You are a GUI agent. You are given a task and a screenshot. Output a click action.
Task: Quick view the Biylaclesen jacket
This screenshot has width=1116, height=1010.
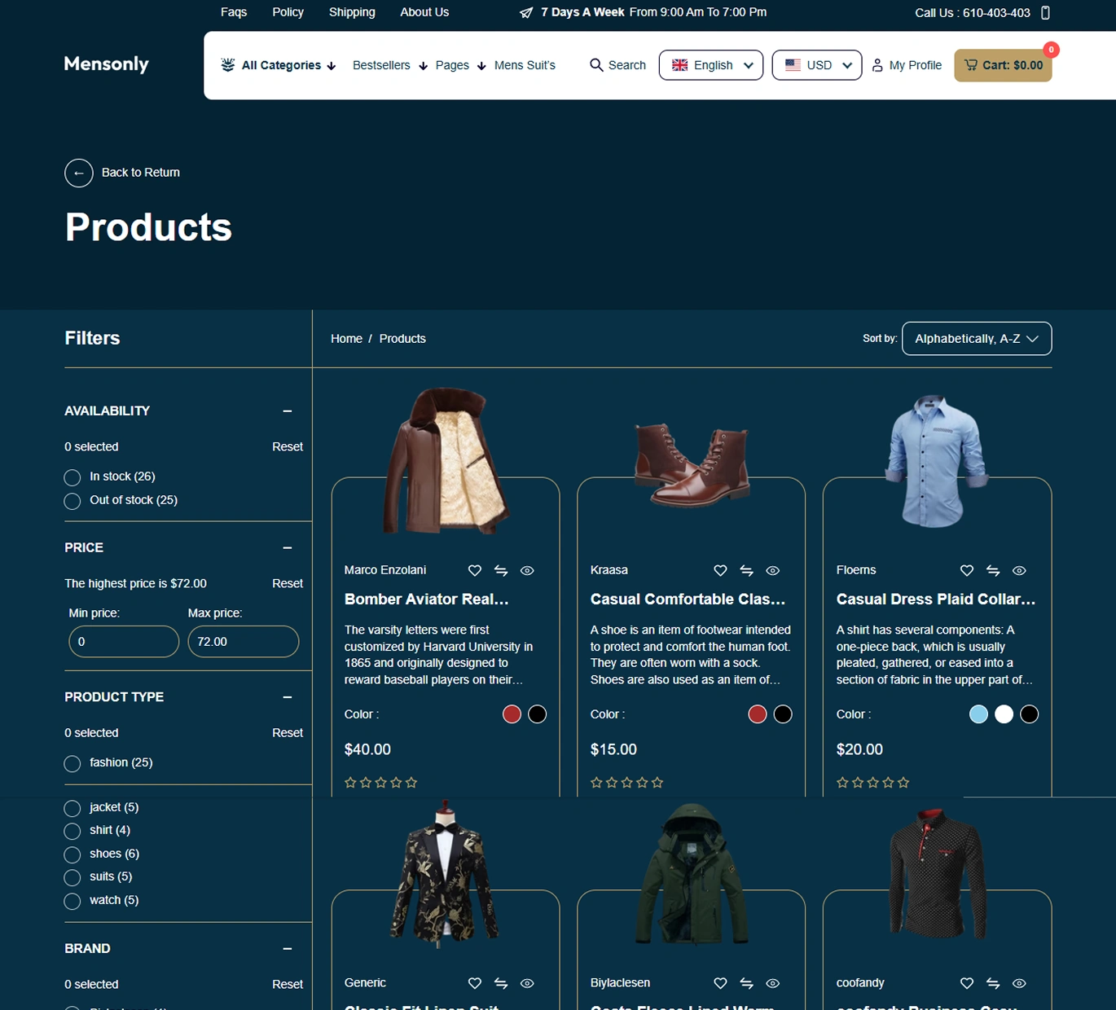(773, 984)
